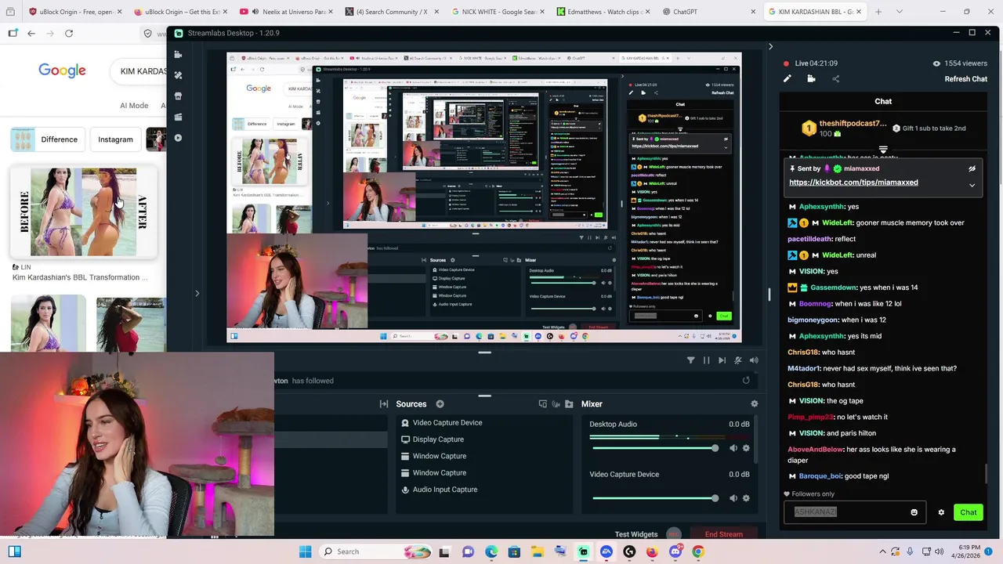The image size is (1003, 564).
Task: Start recording with REC button
Action: tap(673, 534)
